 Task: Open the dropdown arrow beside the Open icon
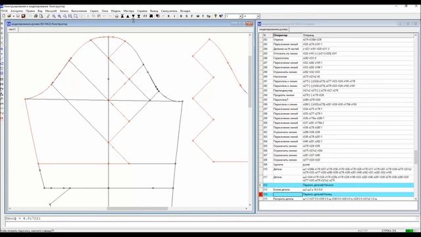click(13, 16)
